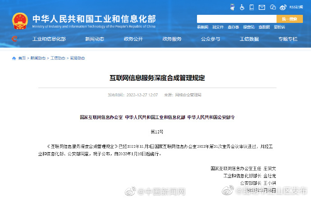Image resolution: width=311 pixels, height=199 pixels.
Task: Click the signature line 工业和信息化部部长 金壮龙
Action: click(250, 176)
